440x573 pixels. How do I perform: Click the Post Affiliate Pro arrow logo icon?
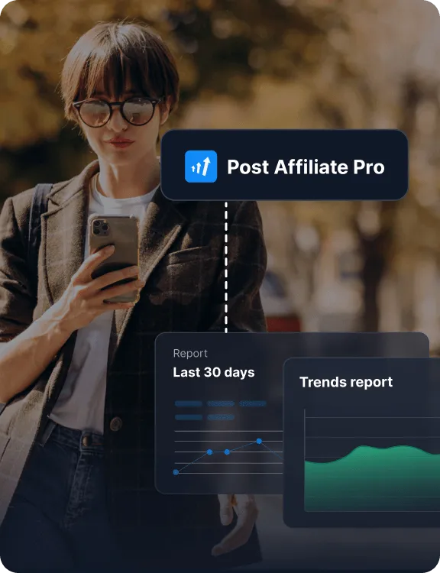(x=201, y=167)
